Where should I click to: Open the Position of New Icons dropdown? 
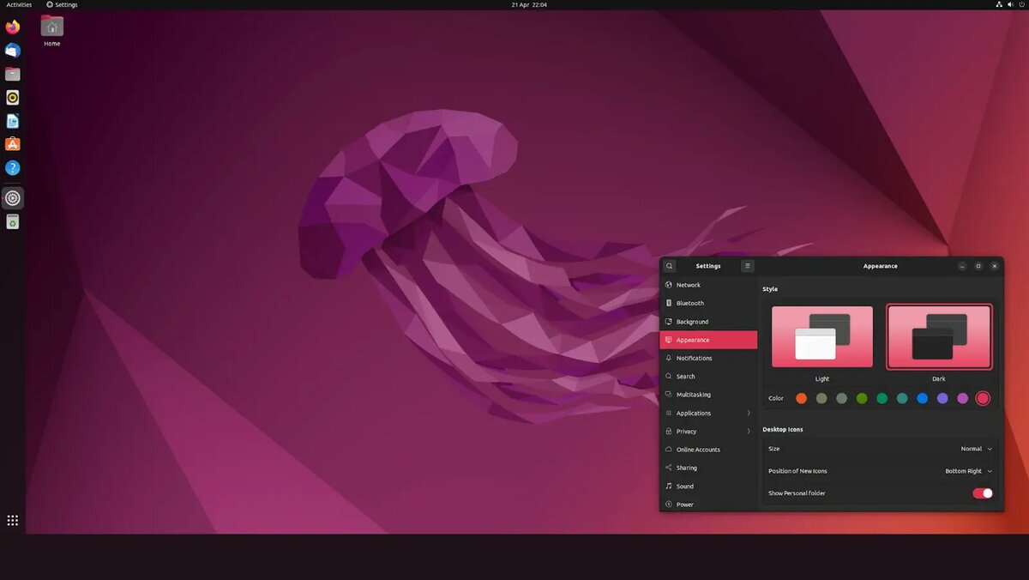point(968,470)
